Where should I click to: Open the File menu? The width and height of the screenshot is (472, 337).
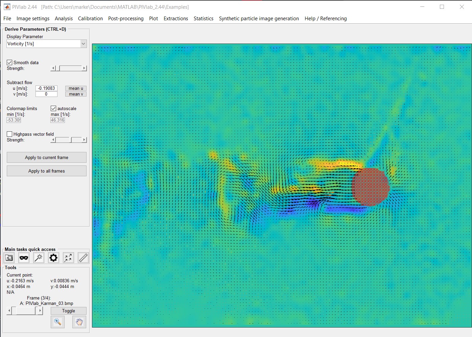click(7, 19)
